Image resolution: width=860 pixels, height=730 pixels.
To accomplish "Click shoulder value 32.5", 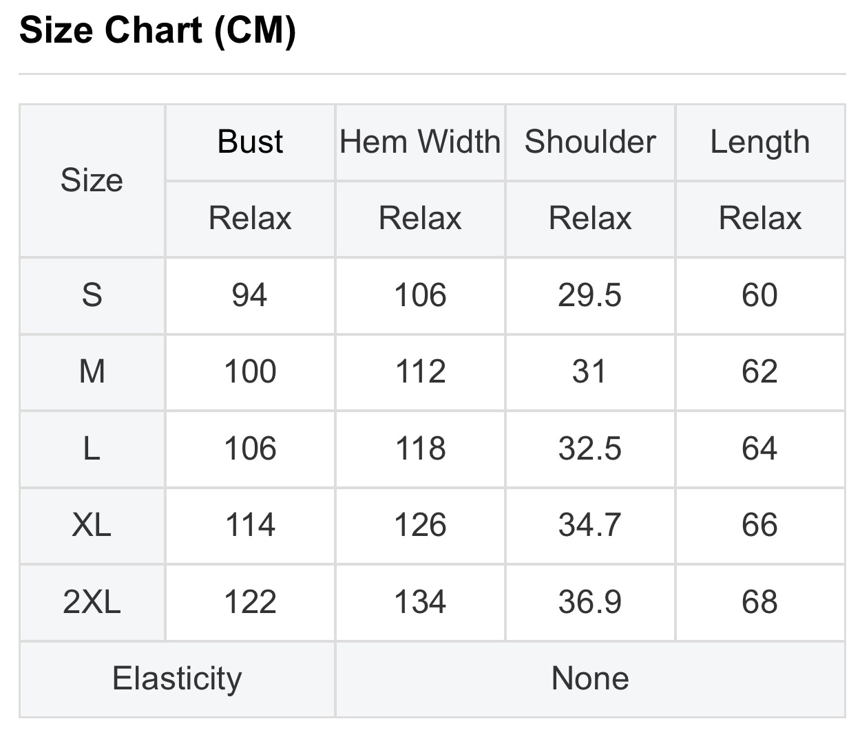I will tap(590, 449).
